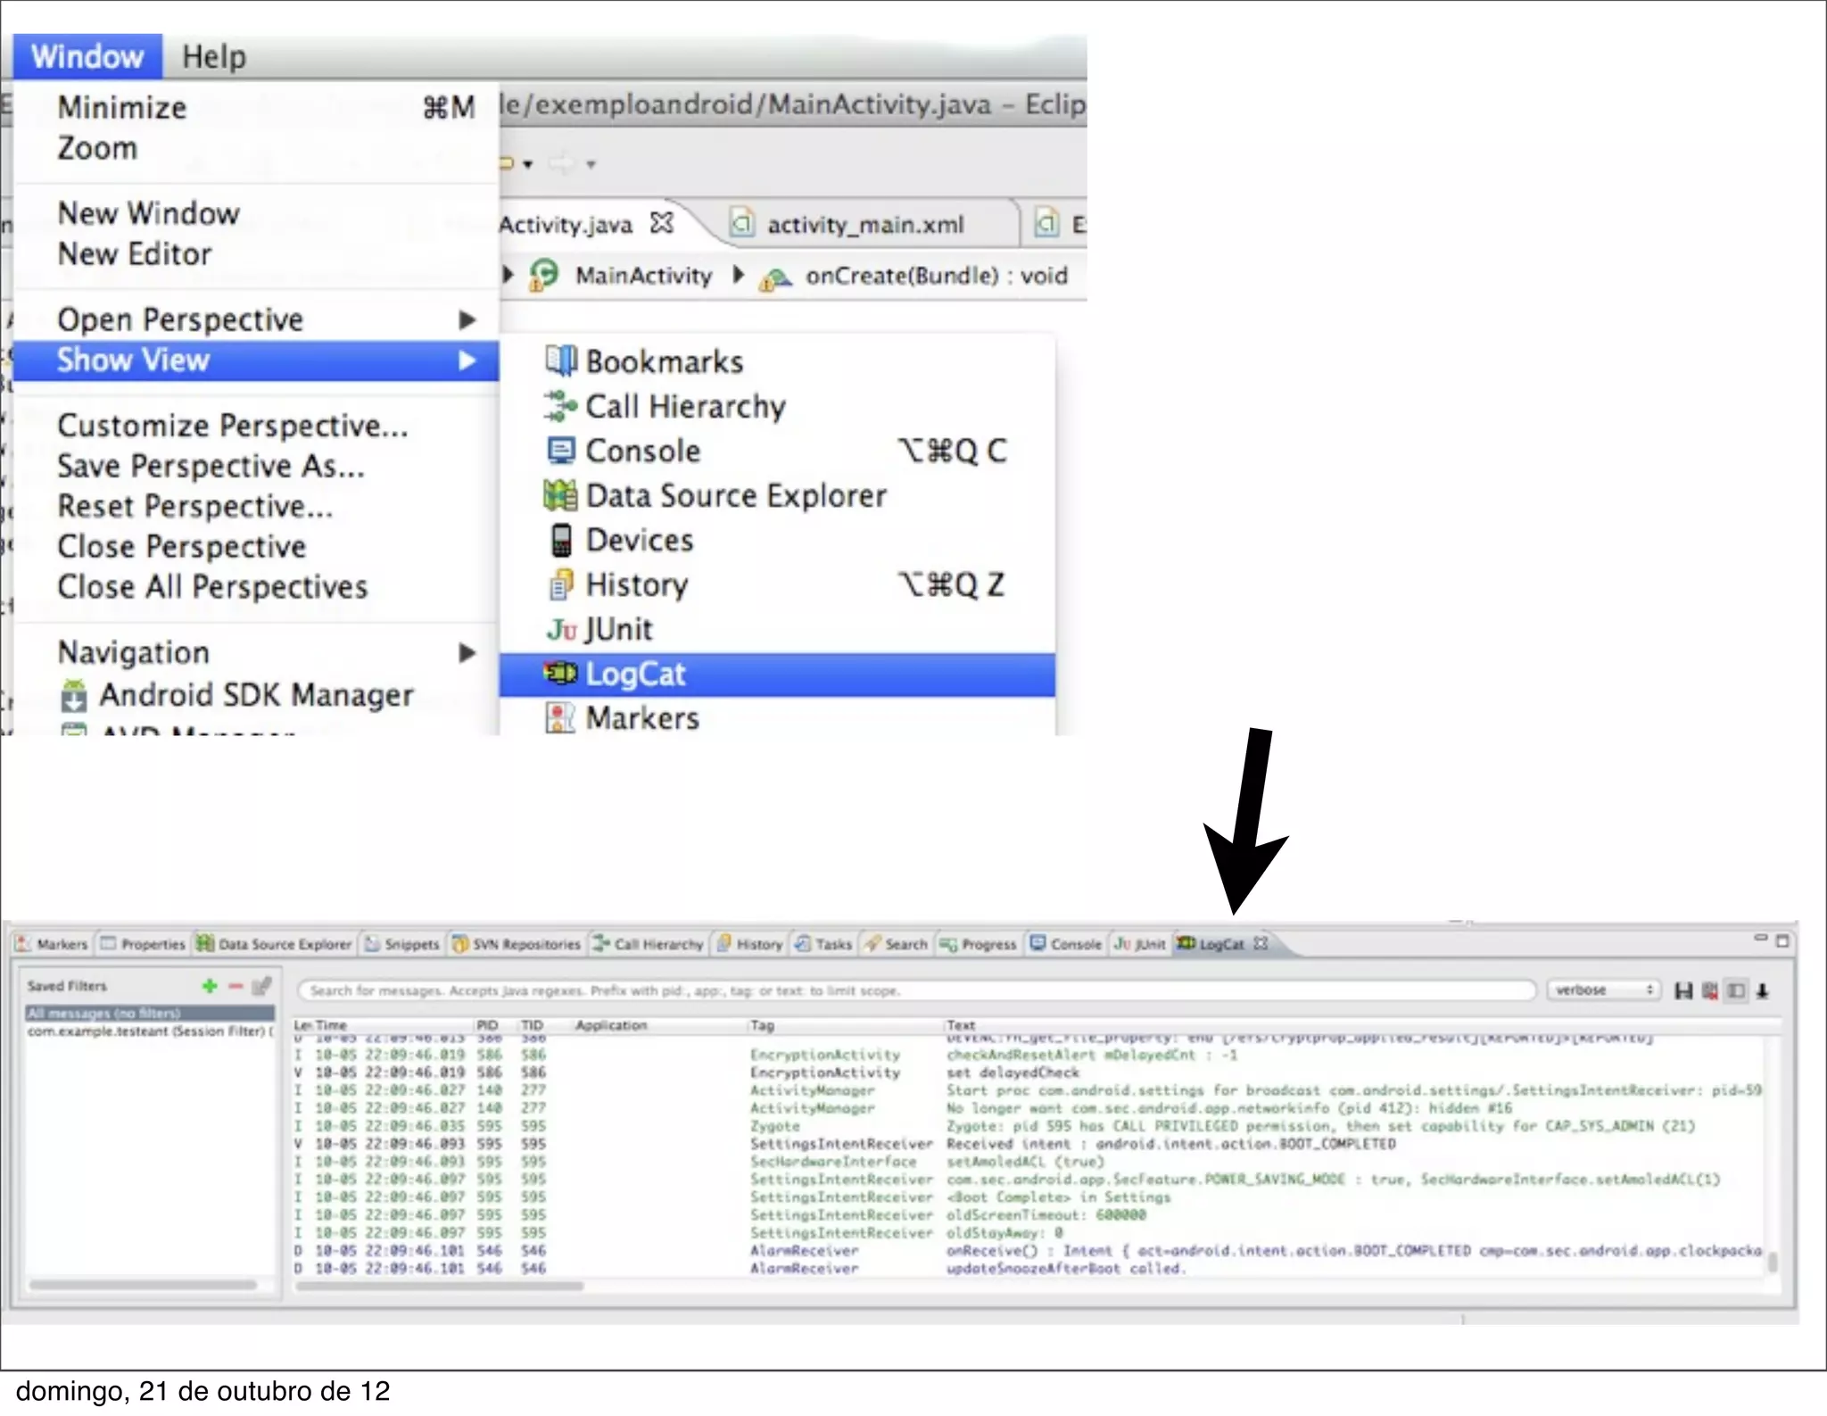The image size is (1827, 1416).
Task: Add a new LogCat saved filter
Action: (x=210, y=986)
